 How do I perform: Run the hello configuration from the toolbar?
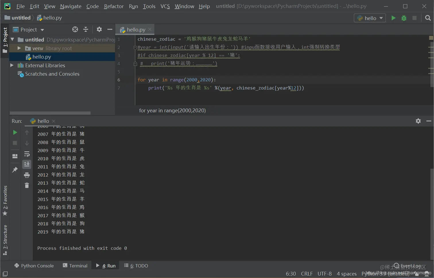point(393,18)
